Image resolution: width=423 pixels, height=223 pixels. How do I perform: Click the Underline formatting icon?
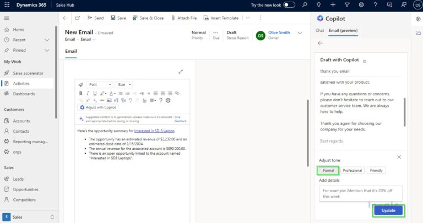pyautogui.click(x=96, y=94)
